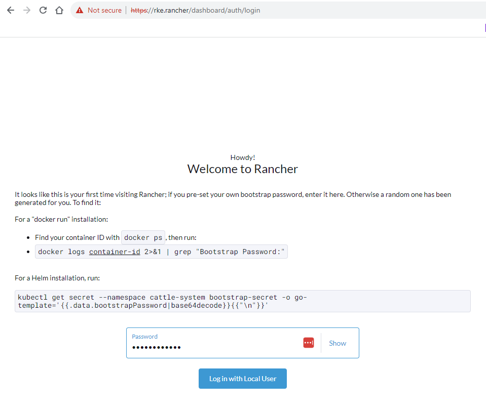Go back with the browser back arrow

pos(11,10)
